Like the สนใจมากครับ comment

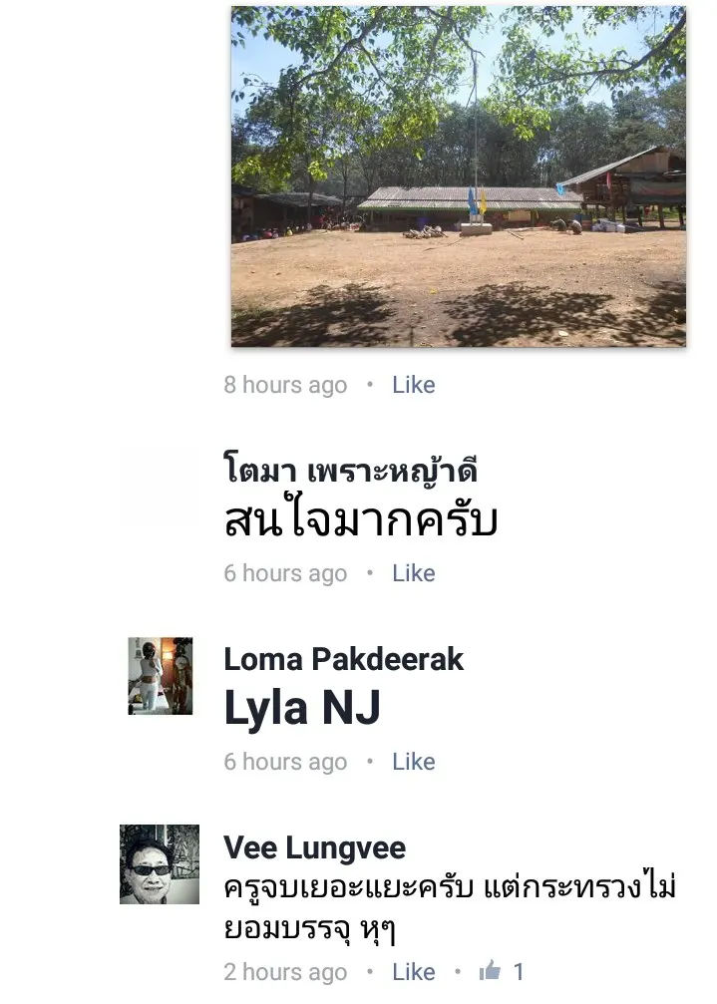tap(414, 573)
